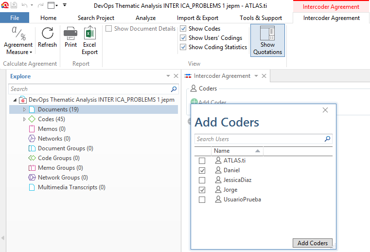Open the Agreement Measure dropdown
The width and height of the screenshot is (370, 252).
(x=18, y=41)
